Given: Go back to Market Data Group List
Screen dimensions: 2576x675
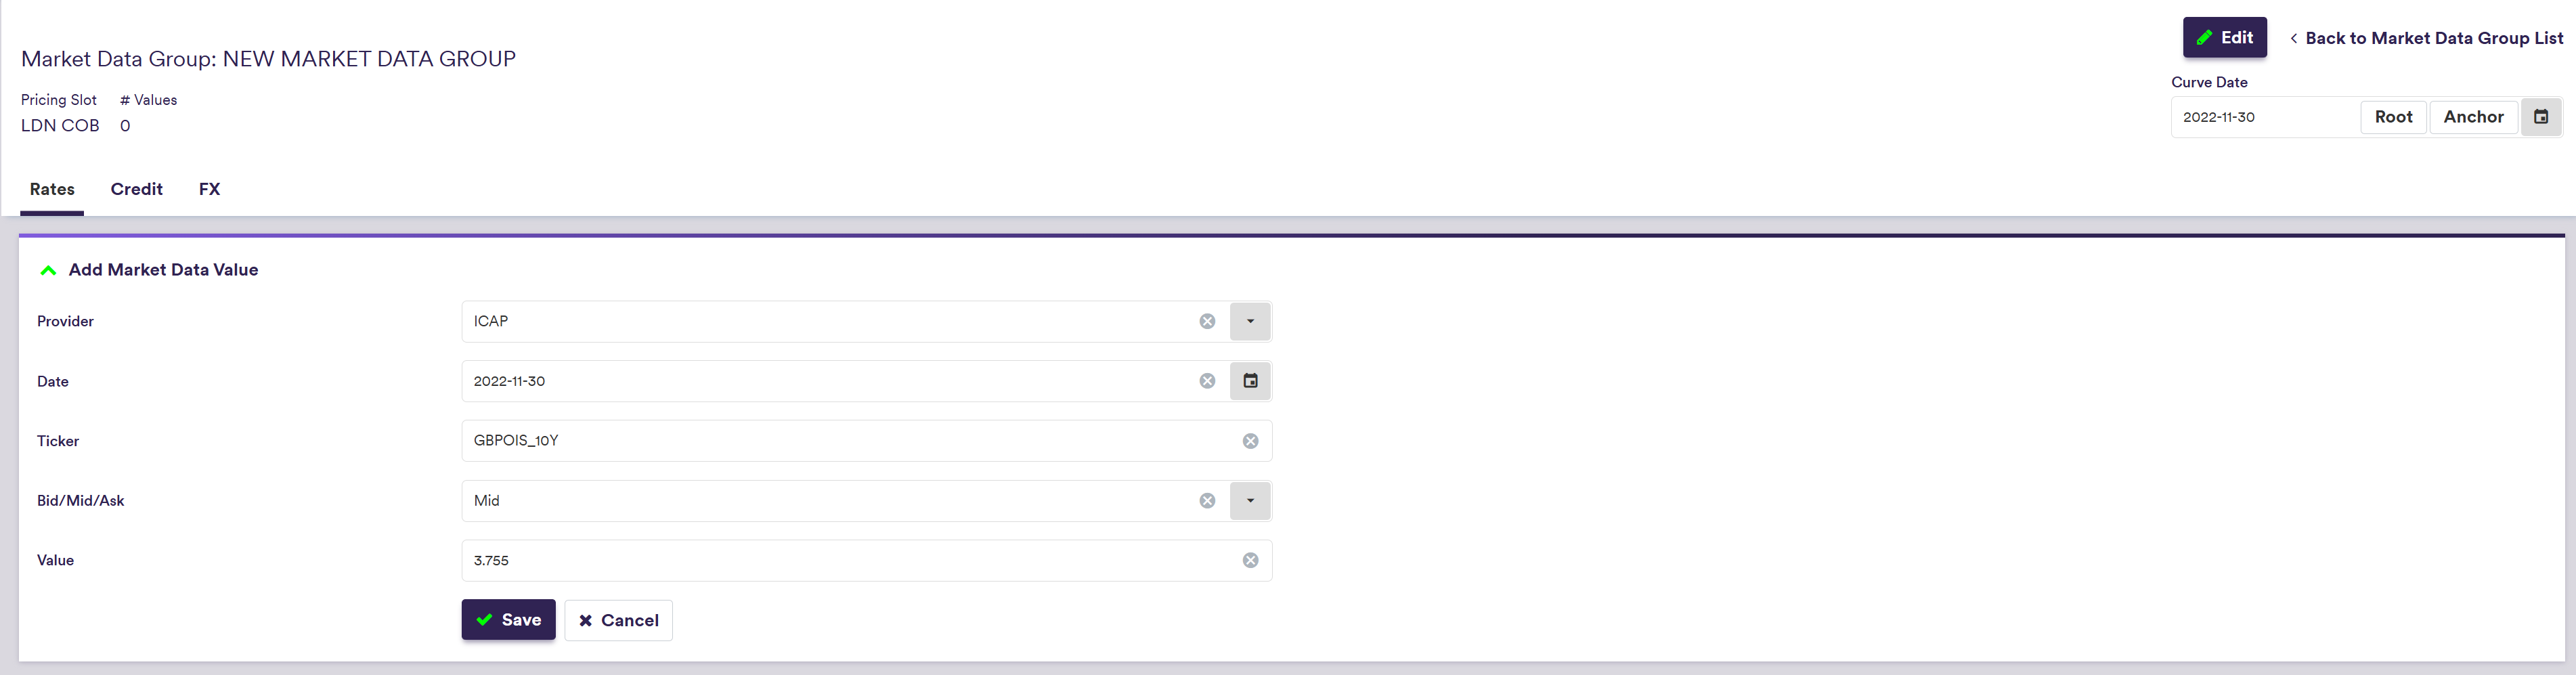Looking at the screenshot, I should [x=2426, y=38].
